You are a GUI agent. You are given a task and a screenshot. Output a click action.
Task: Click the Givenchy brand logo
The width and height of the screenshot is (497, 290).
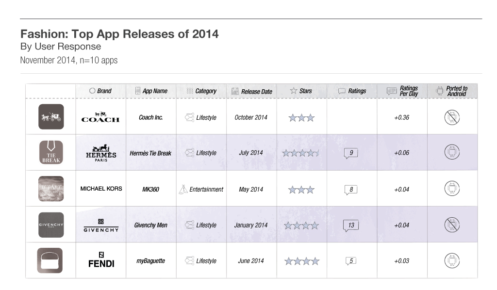101,225
